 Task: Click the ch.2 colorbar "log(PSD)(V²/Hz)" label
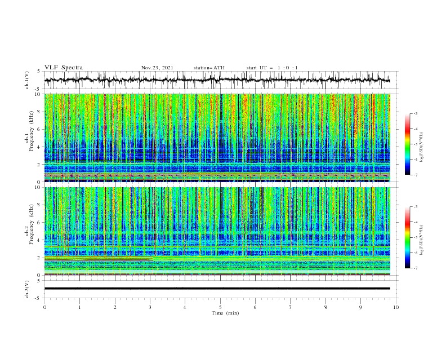pyautogui.click(x=421, y=240)
